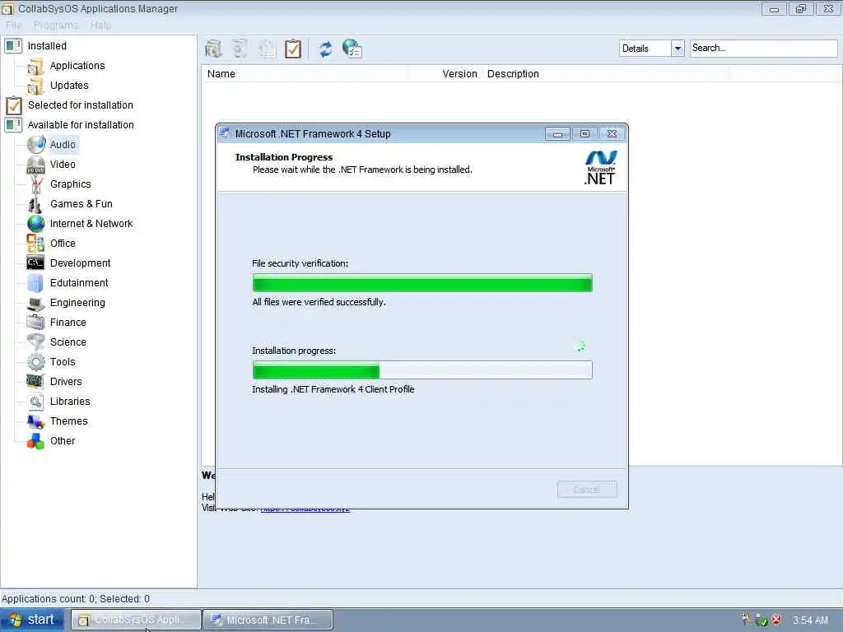Select the Themes category icon
This screenshot has width=843, height=632.
[36, 421]
